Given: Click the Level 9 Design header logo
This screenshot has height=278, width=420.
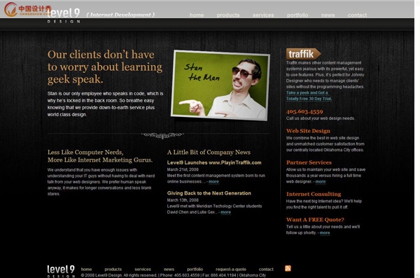Looking at the screenshot, I should pos(64,15).
